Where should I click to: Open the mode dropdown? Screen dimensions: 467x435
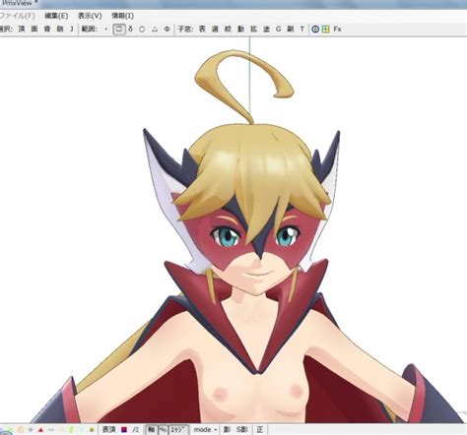tap(205, 430)
